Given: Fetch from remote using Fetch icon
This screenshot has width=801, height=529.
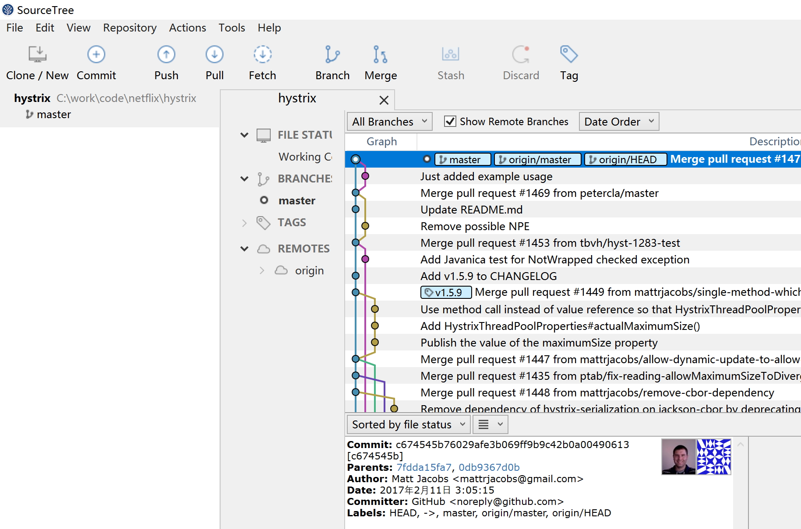Looking at the screenshot, I should (x=262, y=55).
